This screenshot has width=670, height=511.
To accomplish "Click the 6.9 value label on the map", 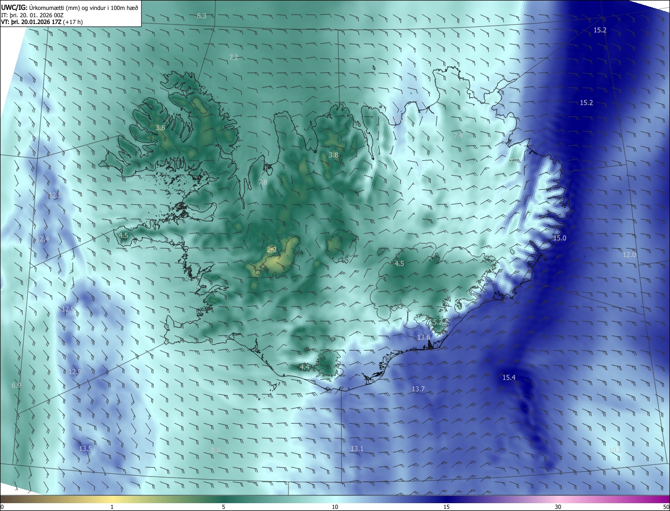I will (16, 385).
